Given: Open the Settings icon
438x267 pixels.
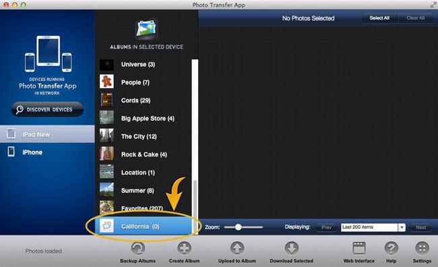Looking at the screenshot, I should click(422, 248).
